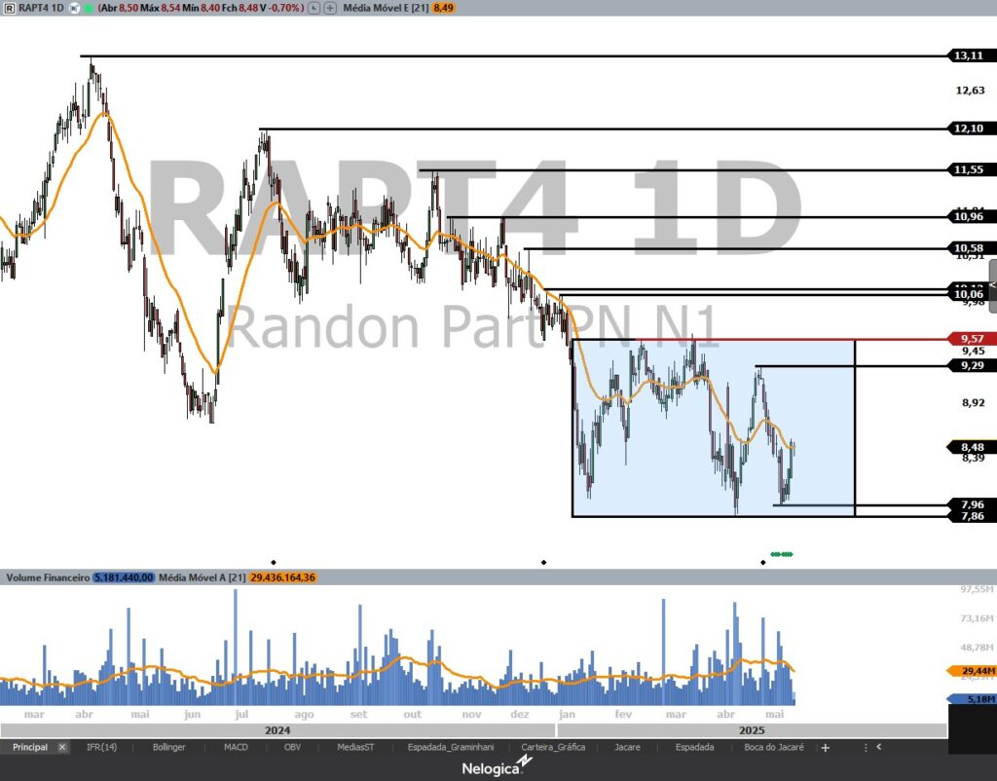Image resolution: width=997 pixels, height=781 pixels.
Task: Click the 9,45 price axis value
Action: point(973,352)
